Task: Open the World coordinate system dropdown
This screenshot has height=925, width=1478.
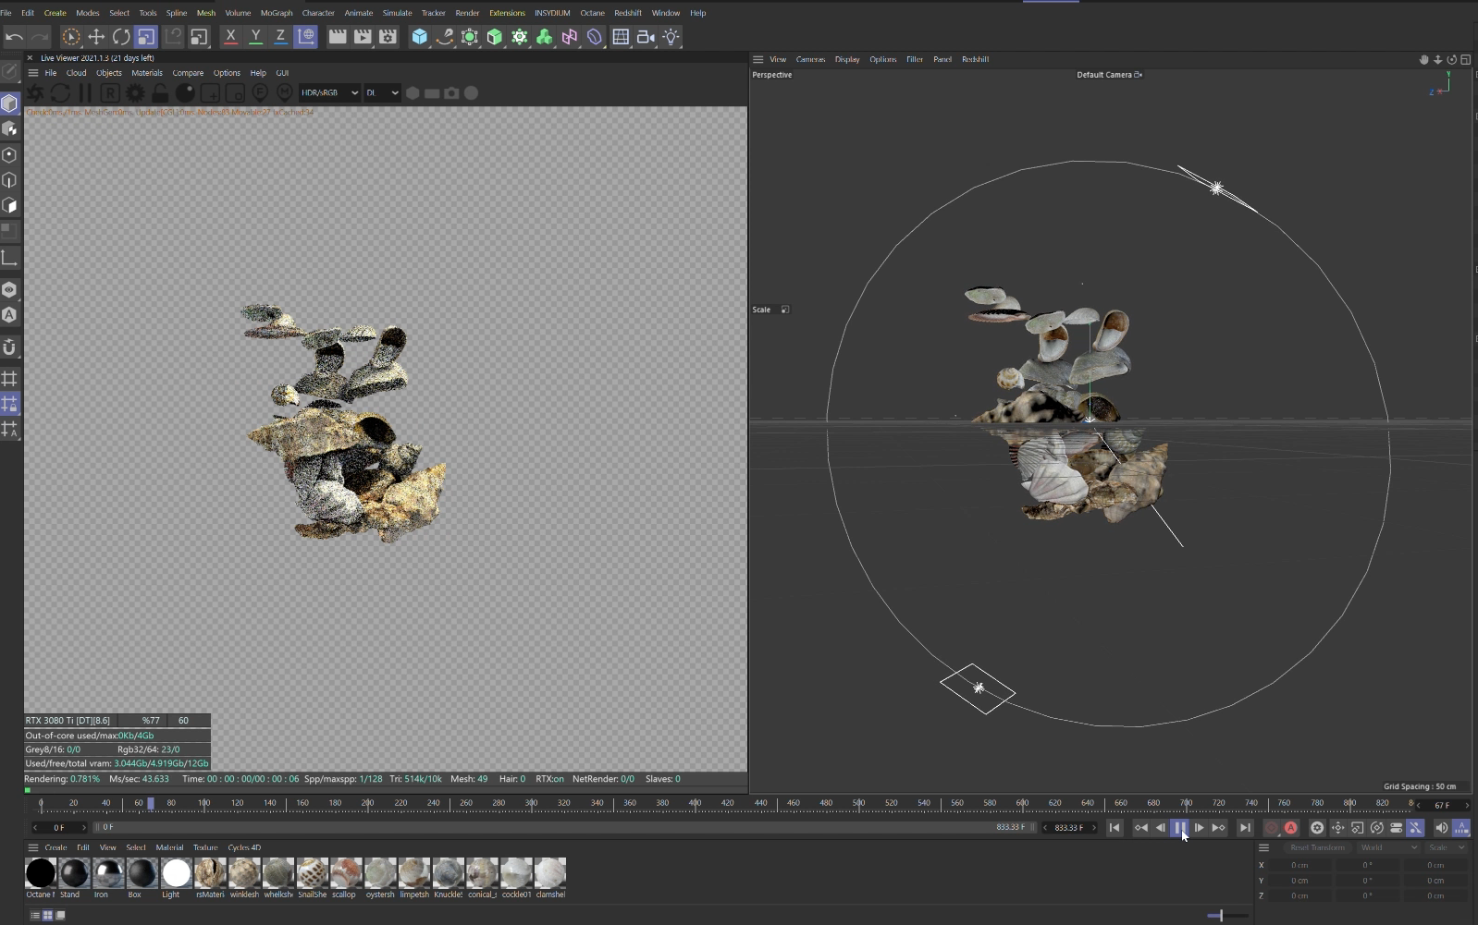Action: (x=1387, y=847)
